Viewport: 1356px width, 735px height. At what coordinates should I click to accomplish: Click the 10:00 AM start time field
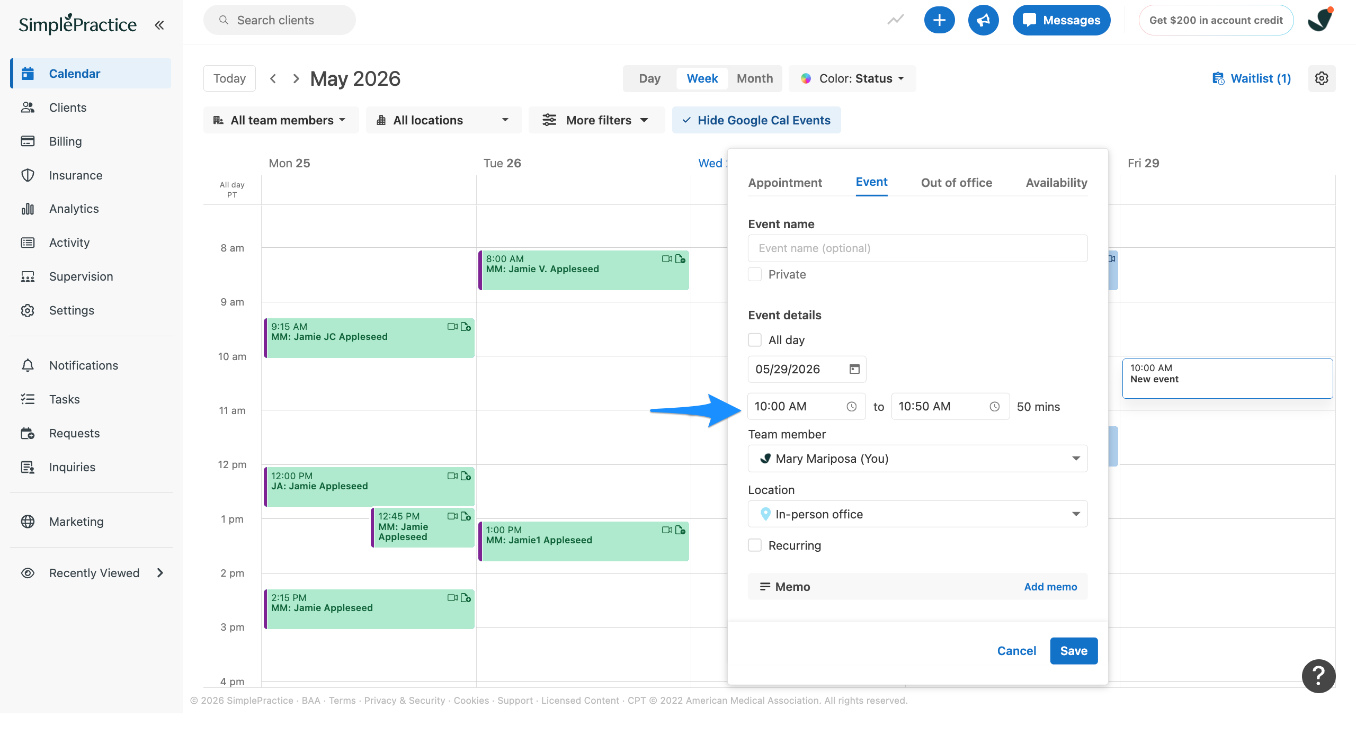point(807,407)
